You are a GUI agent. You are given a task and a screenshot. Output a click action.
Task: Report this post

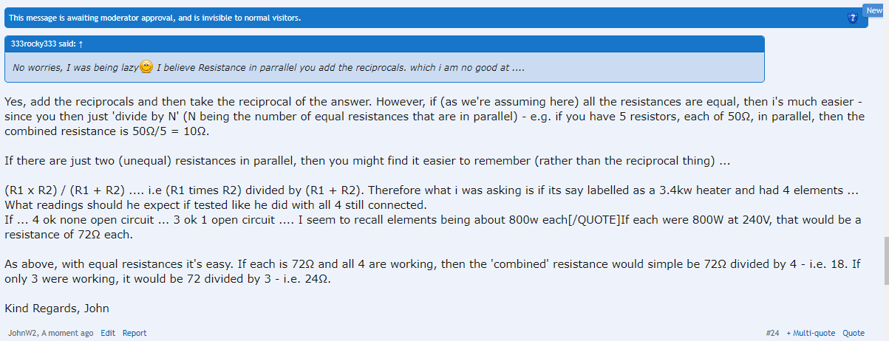point(134,333)
